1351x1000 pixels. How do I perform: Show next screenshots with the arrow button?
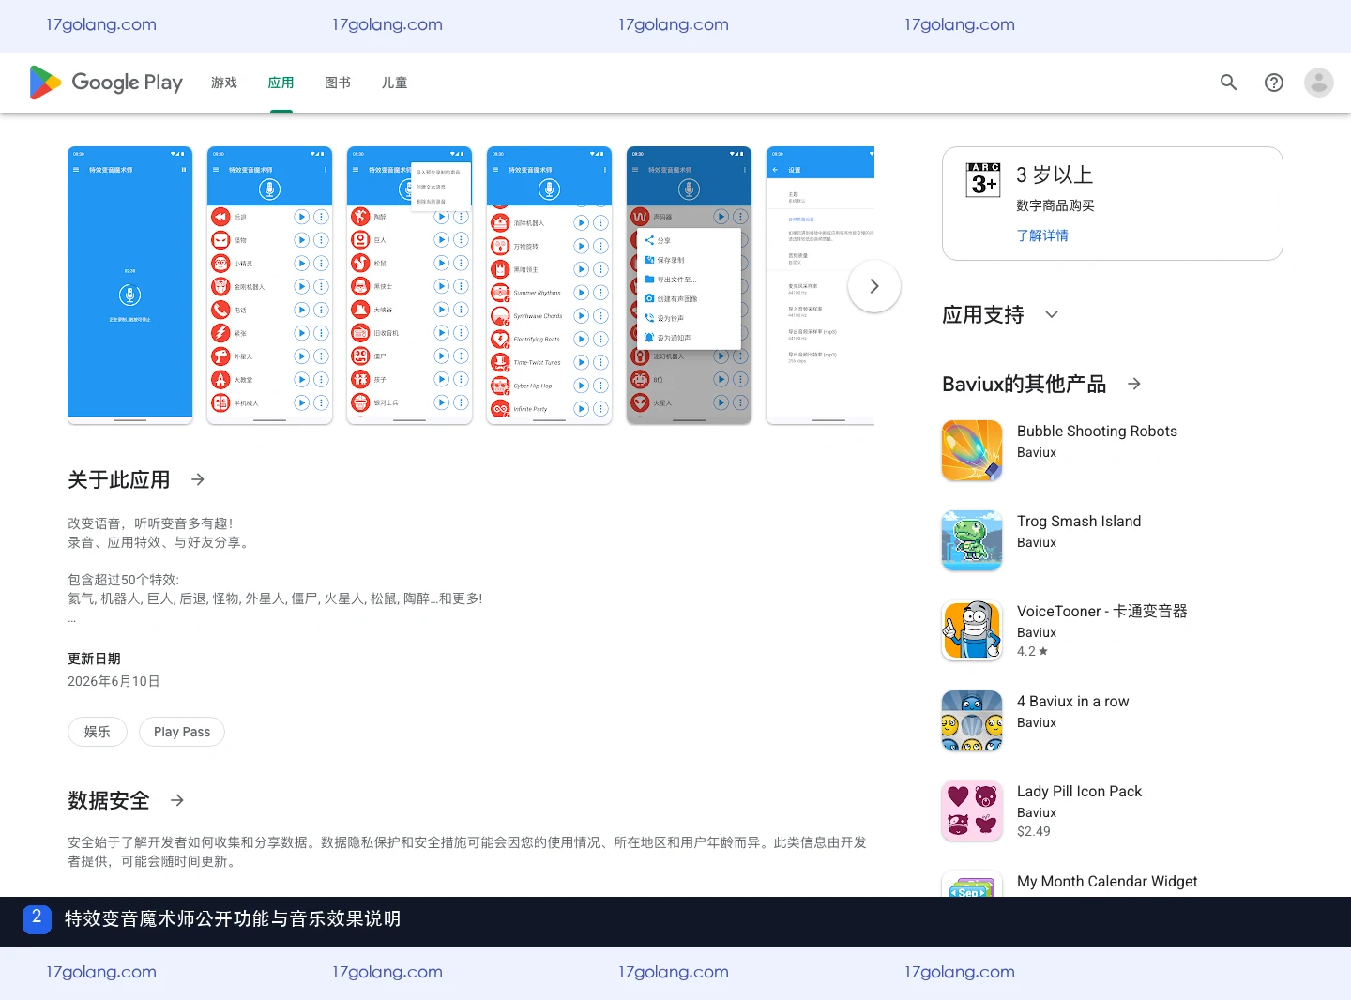click(874, 286)
